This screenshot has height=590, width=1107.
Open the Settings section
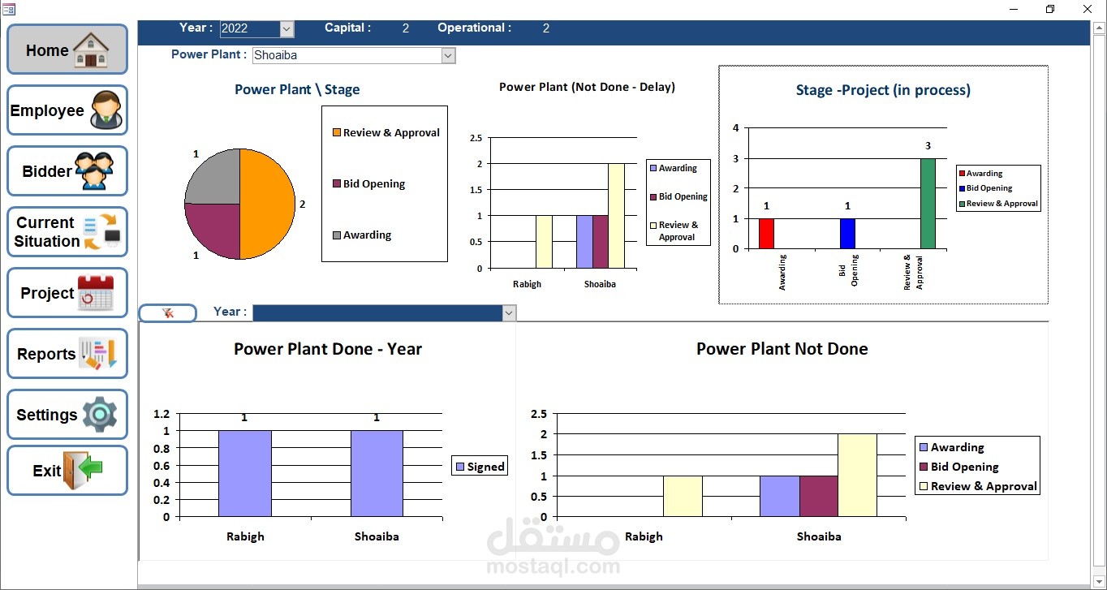(67, 415)
